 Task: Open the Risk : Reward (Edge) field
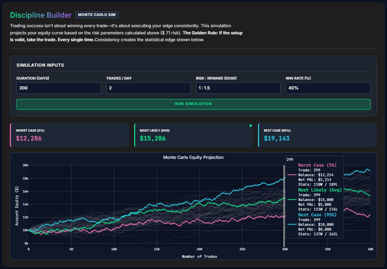click(x=238, y=88)
